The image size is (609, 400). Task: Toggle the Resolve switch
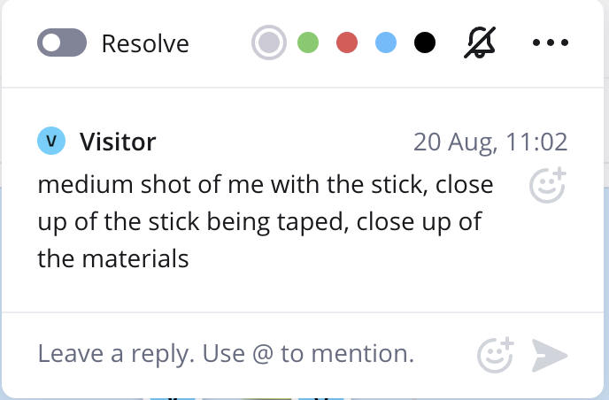pos(61,42)
